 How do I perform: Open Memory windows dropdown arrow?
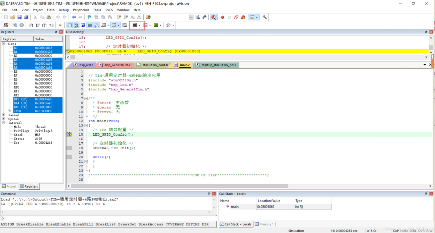[x=119, y=25]
